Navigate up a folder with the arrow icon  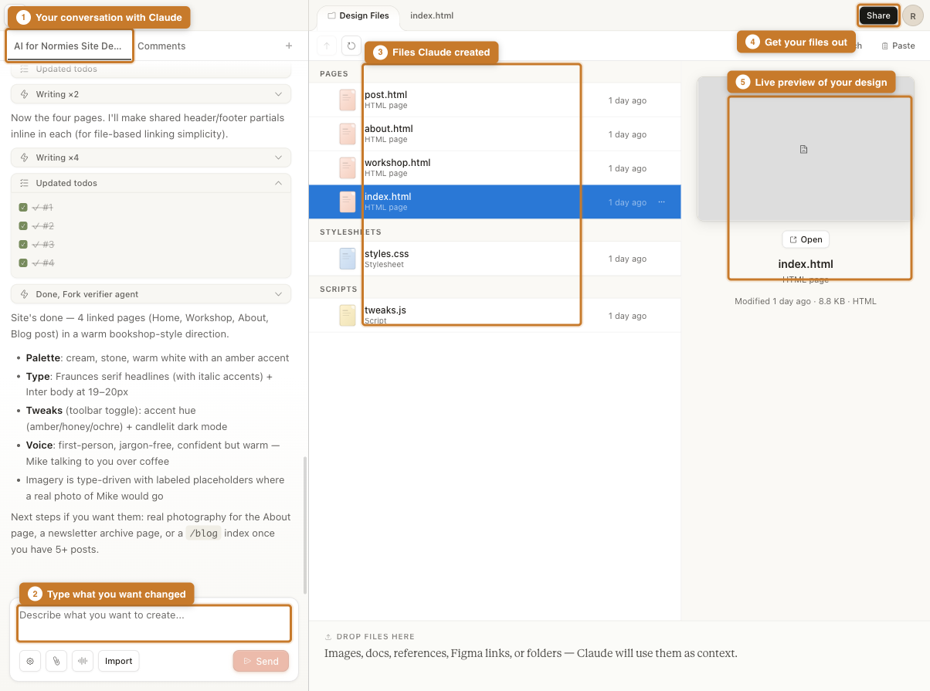pos(325,45)
